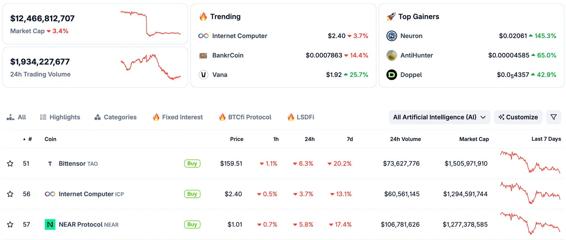Viewport: 566px width, 240px height.
Task: Click the BankrCoin icon in Trending
Action: [203, 55]
